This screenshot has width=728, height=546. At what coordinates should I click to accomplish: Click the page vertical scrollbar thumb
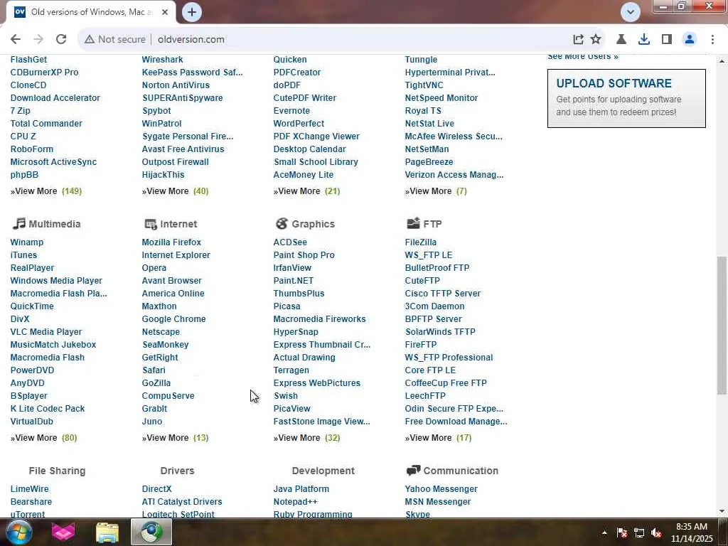coord(722,325)
